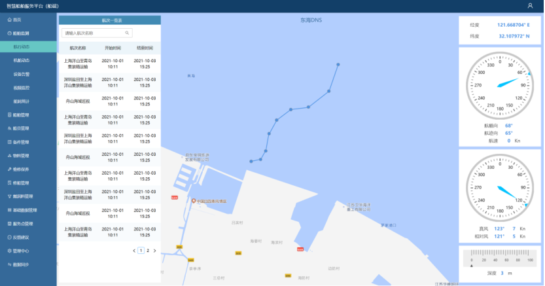Screen dimensions: 545x286
Task: Click the search magnifier icon in voyage list
Action: pos(127,32)
